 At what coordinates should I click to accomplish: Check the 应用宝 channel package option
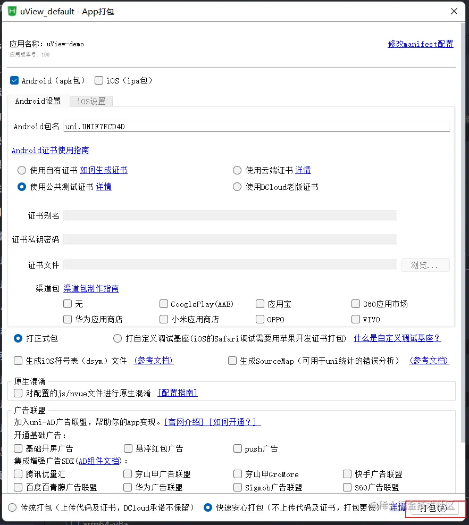coord(259,304)
